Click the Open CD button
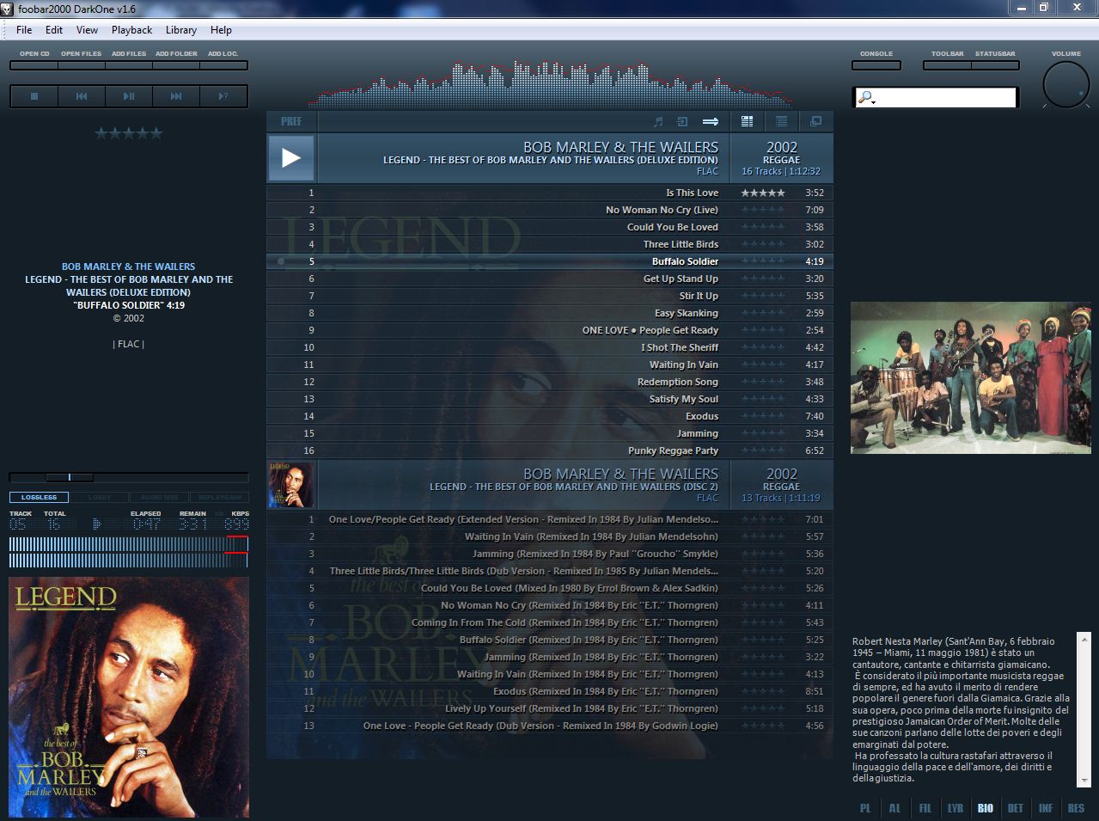The height and width of the screenshot is (821, 1099). tap(34, 64)
